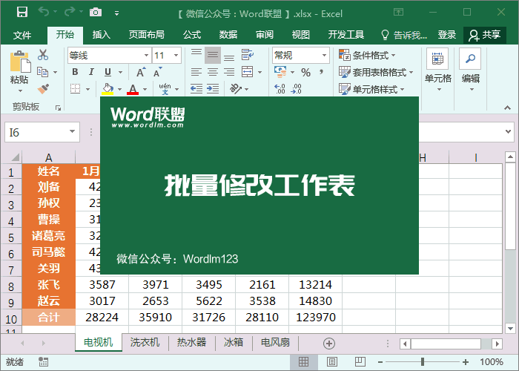Align text right
The width and height of the screenshot is (519, 371).
tap(228, 72)
